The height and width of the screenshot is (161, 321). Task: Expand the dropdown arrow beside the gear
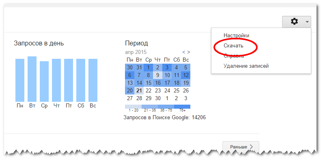pyautogui.click(x=307, y=21)
